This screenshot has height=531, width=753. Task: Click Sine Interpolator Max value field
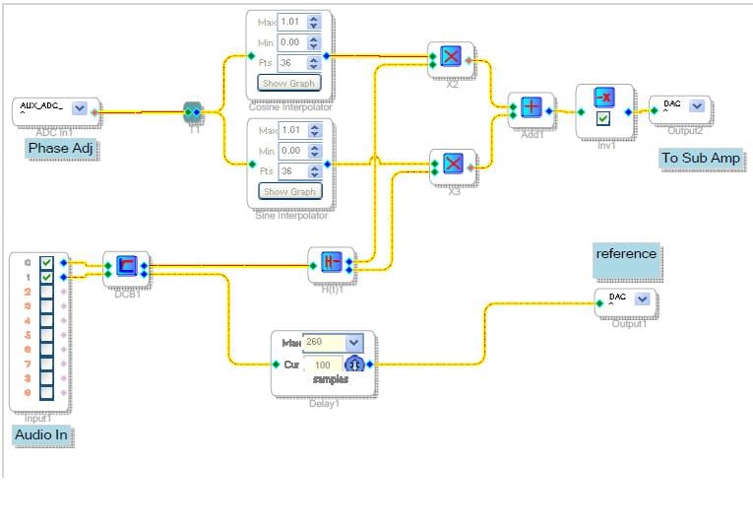293,130
